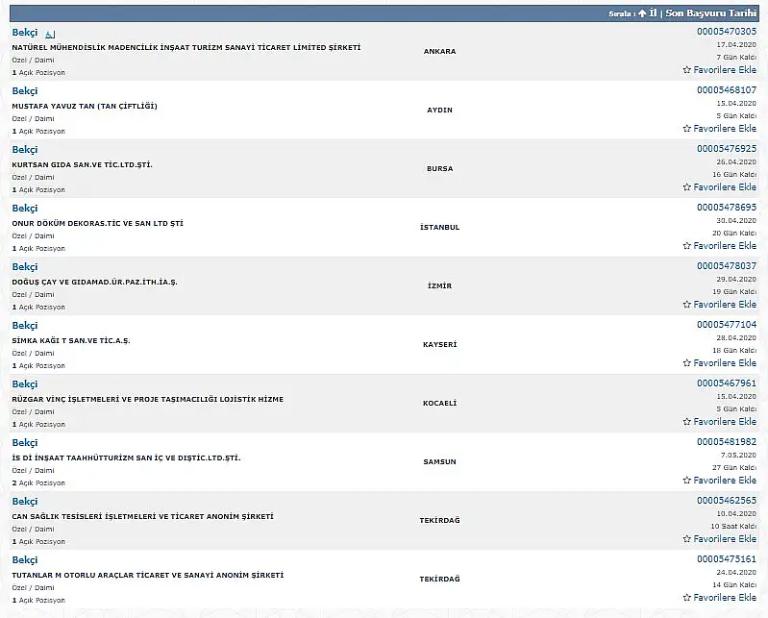Select company name ONUR DÖKÜM DEKORAS.TİC
Image resolution: width=768 pixels, height=618 pixels.
pyautogui.click(x=97, y=223)
